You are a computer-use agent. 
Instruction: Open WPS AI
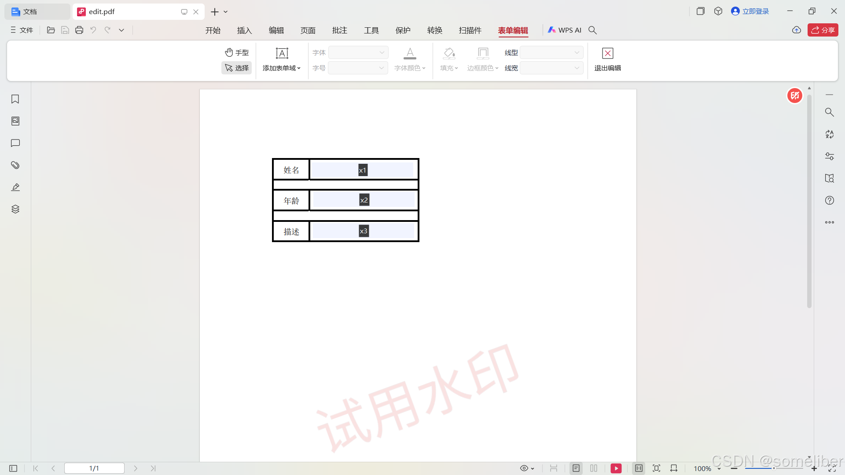point(565,30)
